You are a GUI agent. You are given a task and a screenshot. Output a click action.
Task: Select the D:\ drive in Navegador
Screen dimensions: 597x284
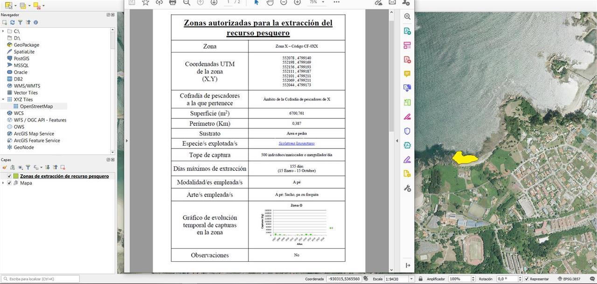click(14, 38)
